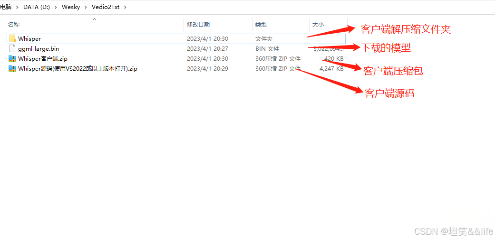
Task: Click the 420 KB size cell
Action: (x=334, y=59)
